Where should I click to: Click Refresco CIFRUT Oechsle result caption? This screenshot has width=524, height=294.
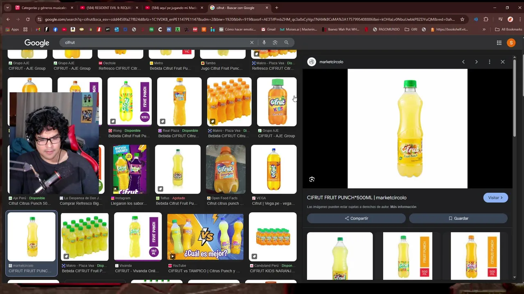(120, 69)
